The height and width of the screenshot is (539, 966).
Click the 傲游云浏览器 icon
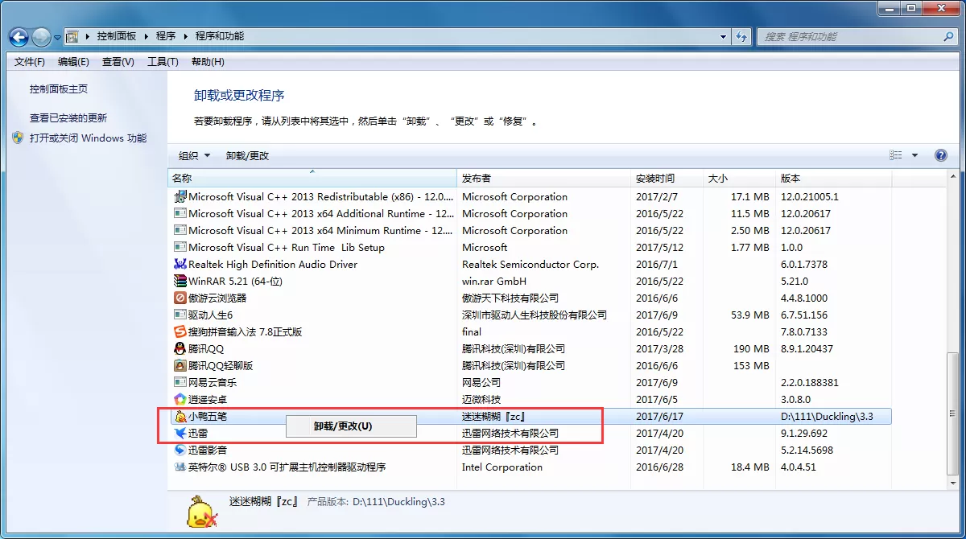click(x=180, y=298)
